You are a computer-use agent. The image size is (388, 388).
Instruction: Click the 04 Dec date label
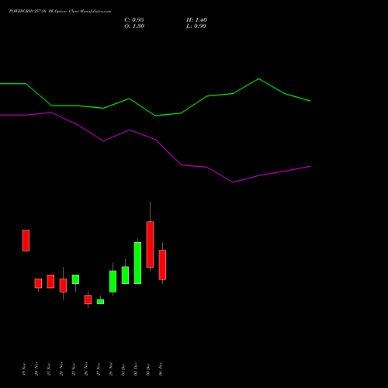point(161,369)
